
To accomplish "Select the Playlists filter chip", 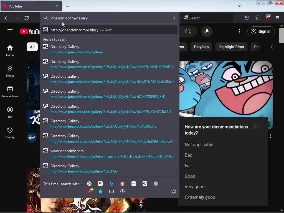I will [x=201, y=47].
